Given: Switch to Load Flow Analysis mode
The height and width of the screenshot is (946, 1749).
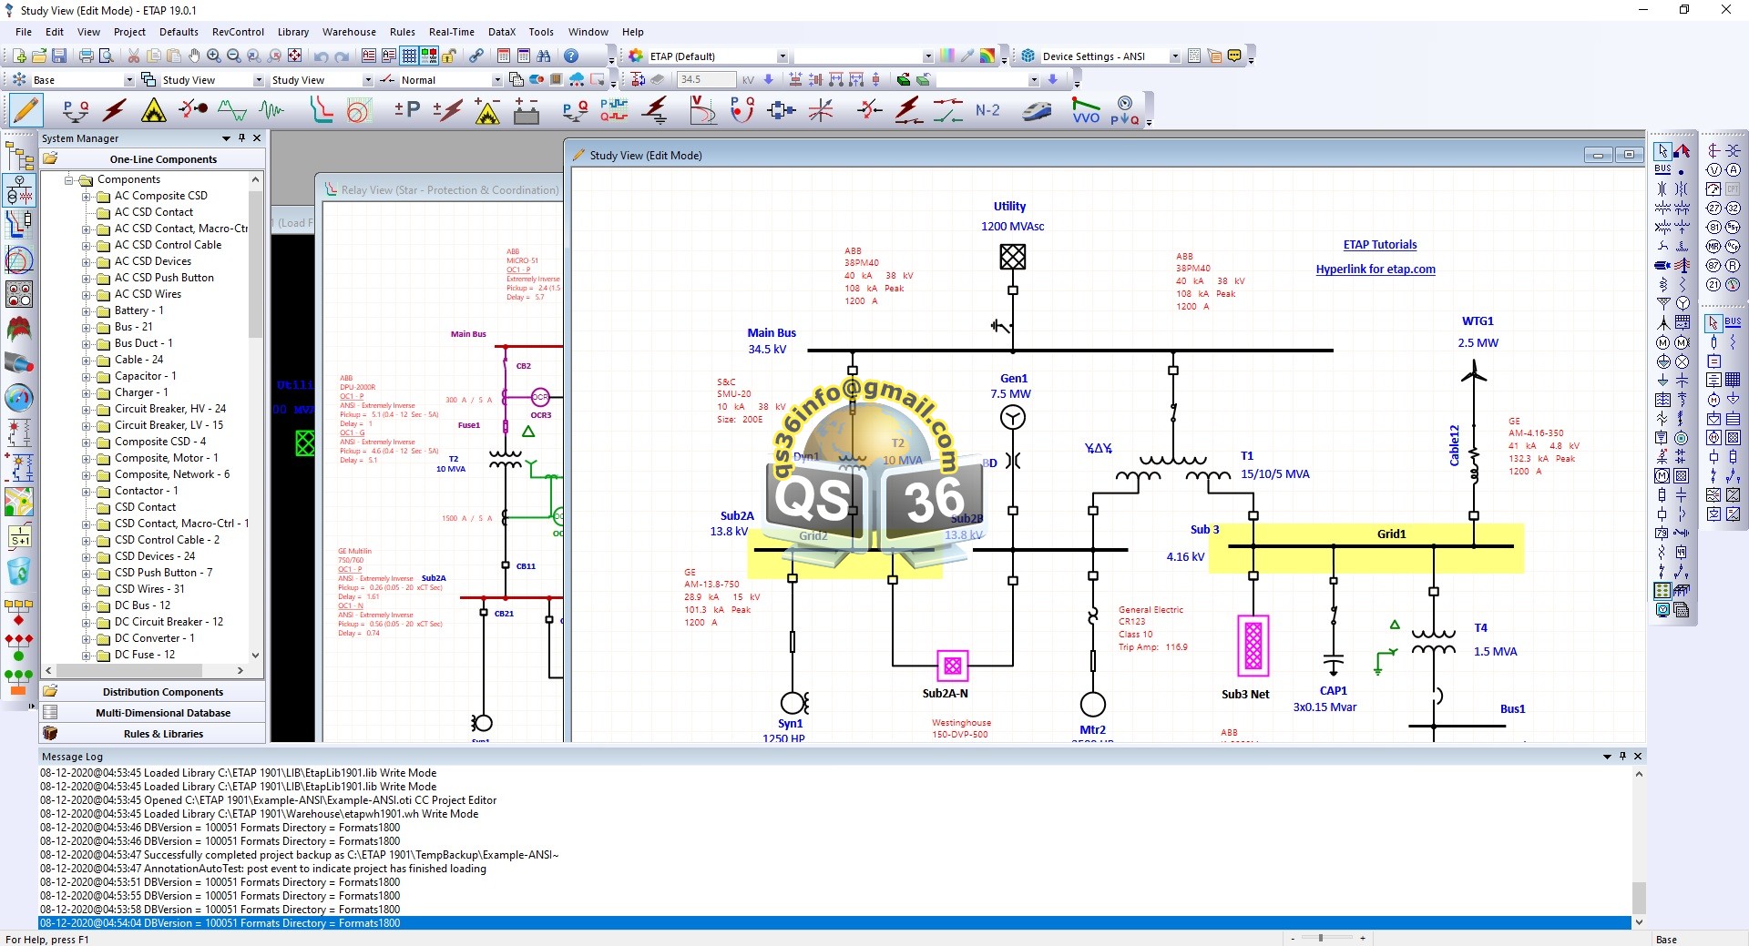Looking at the screenshot, I should point(76,110).
